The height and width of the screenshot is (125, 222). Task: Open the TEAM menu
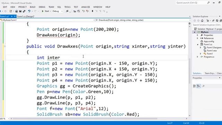pos(51,7)
